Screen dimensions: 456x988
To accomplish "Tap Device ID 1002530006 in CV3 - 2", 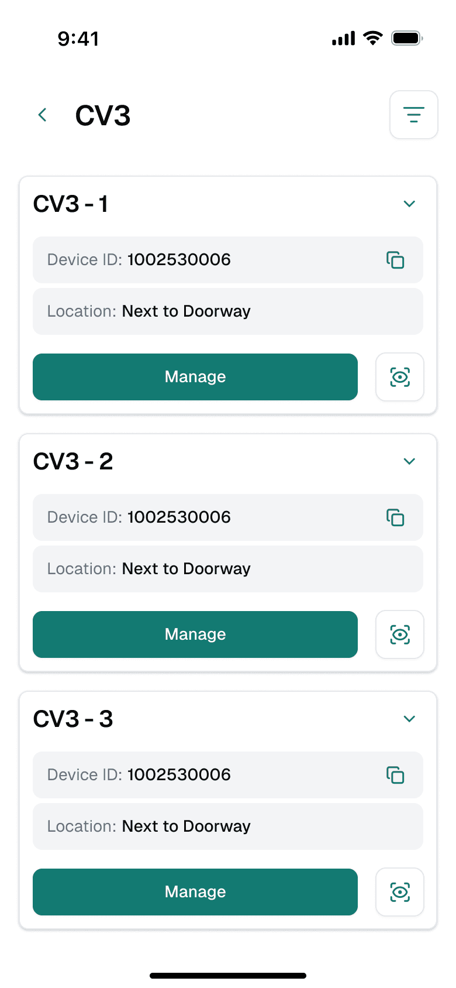I will (228, 517).
